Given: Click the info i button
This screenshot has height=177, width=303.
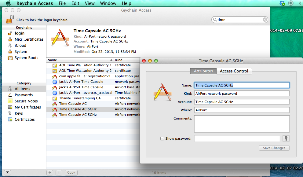Looking at the screenshot, I should click(x=59, y=172).
